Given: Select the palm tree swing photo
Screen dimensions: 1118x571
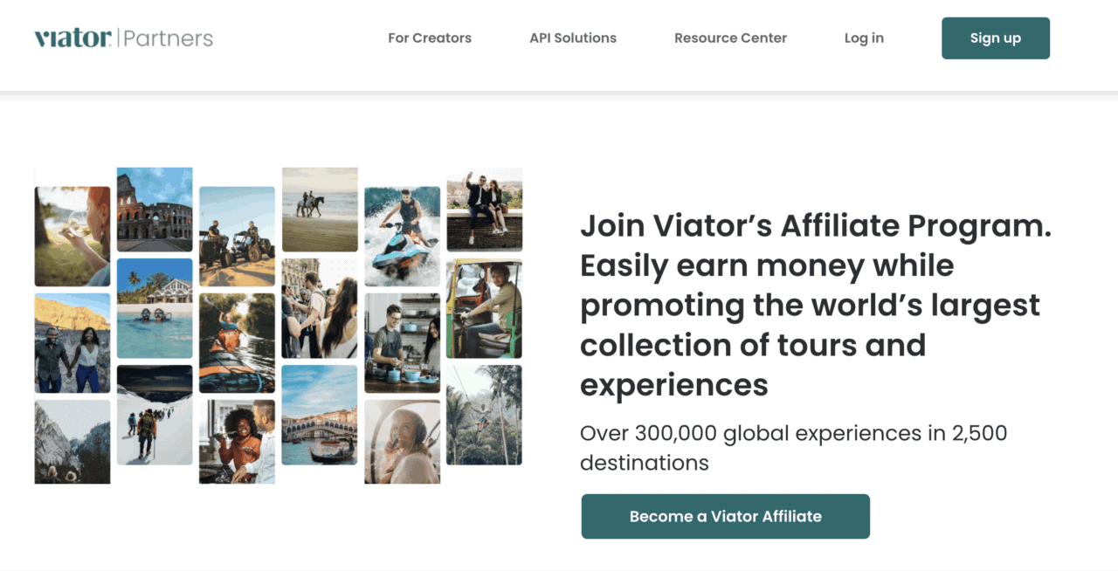Looking at the screenshot, I should [484, 415].
